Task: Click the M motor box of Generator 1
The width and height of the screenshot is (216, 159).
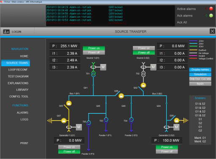Action: point(79,127)
